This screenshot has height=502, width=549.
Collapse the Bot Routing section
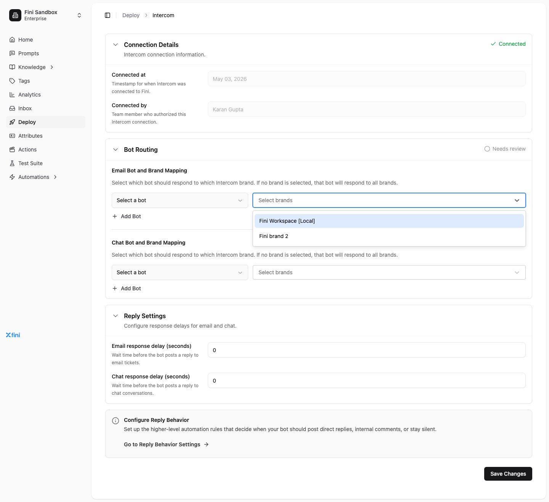click(x=116, y=150)
